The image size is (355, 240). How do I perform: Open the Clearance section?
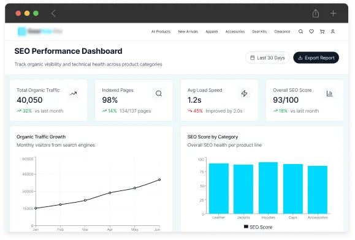(282, 32)
